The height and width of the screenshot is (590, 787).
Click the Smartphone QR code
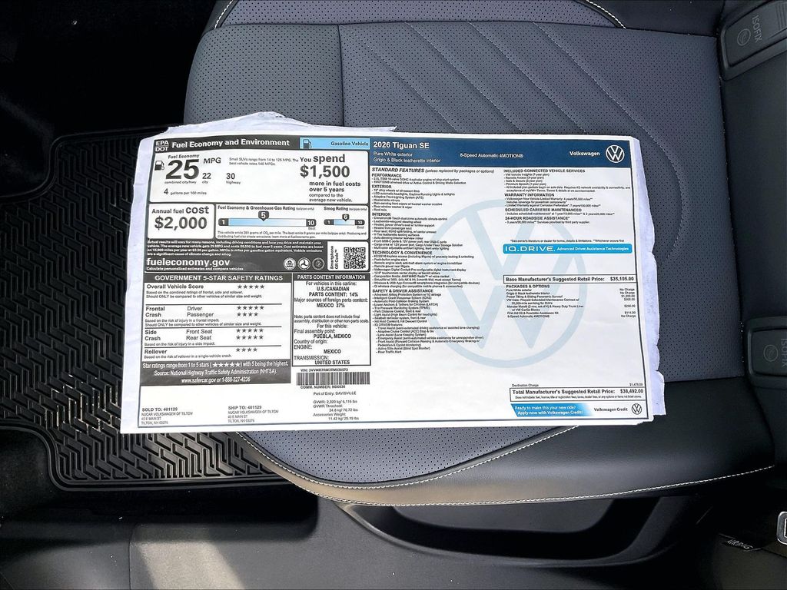coord(354,257)
